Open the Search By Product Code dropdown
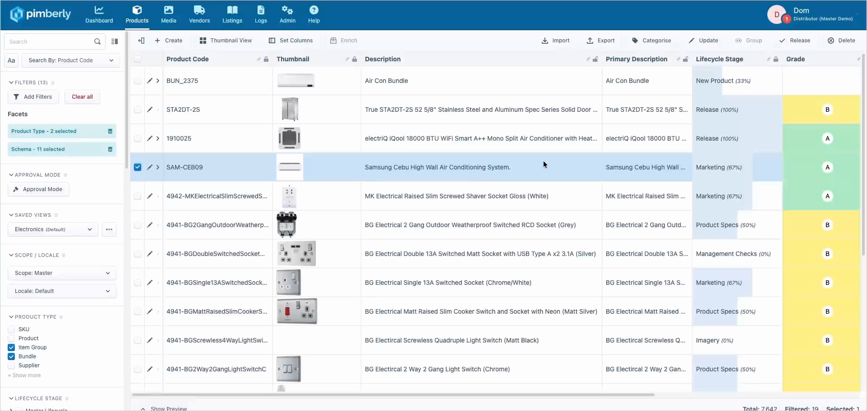Screen dimensions: 867x411 tap(70, 60)
